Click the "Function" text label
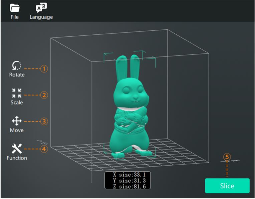 coord(17,158)
